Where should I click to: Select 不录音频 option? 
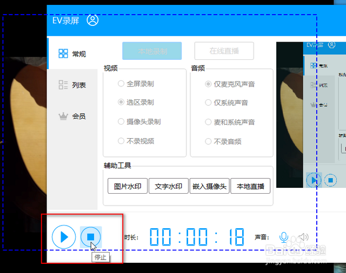[223, 141]
